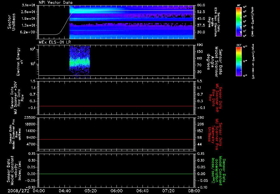Click the "3.1e+01" sector tick value
Screen dimensions: 280x194
[28, 5]
